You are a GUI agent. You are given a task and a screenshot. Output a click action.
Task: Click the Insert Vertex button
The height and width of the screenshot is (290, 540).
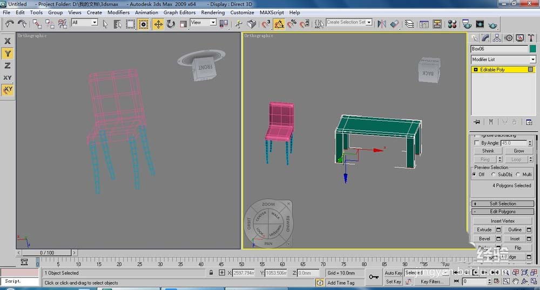tap(502, 221)
